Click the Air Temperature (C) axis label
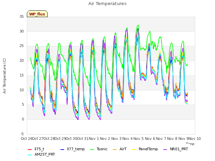Viewport: 215px width, 161px height. click(x=4, y=76)
